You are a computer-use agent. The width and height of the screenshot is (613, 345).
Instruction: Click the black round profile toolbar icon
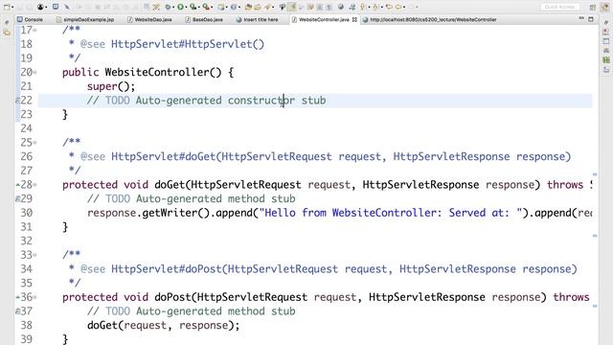click(40, 7)
